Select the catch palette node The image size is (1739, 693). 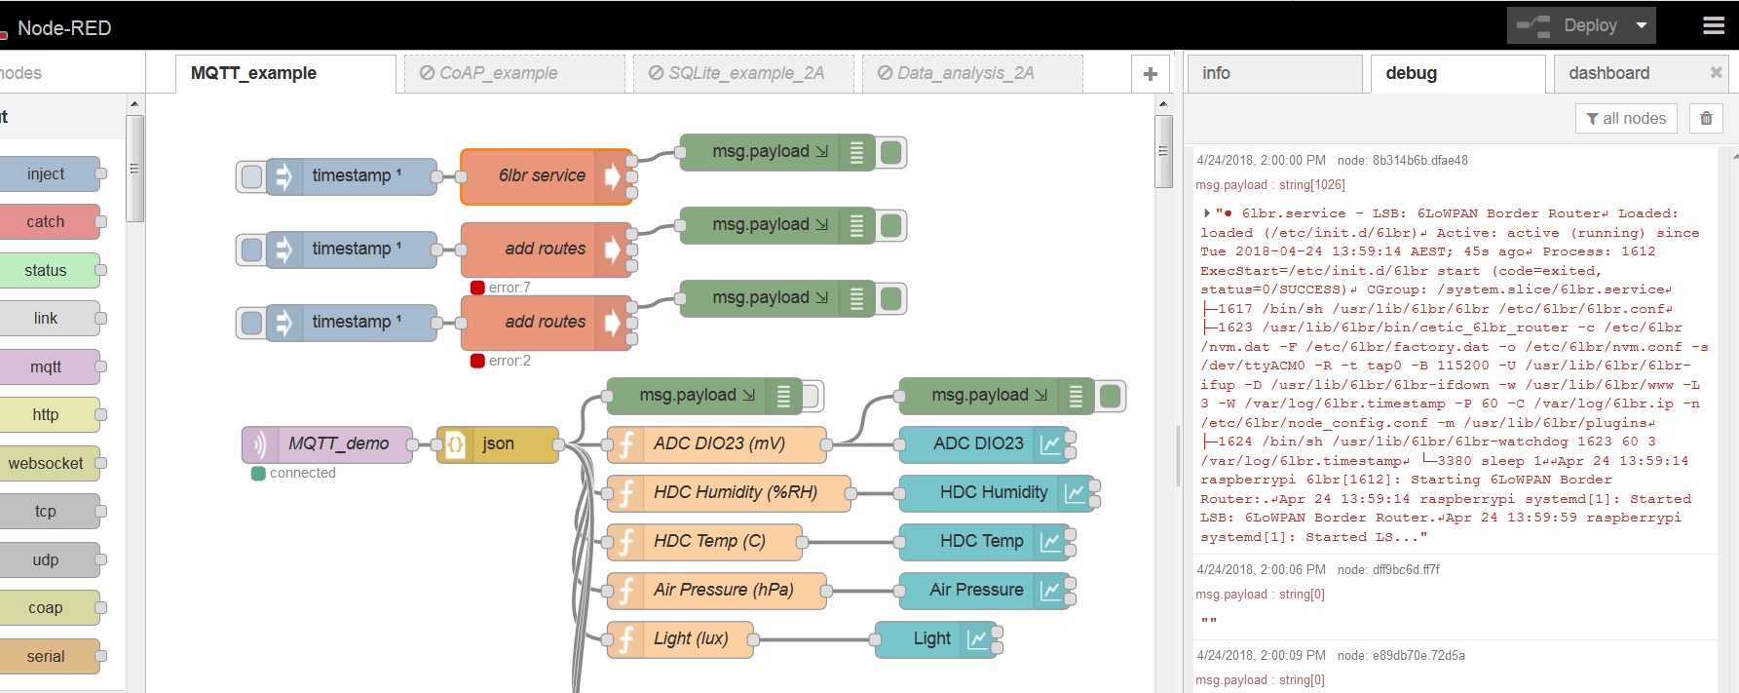pyautogui.click(x=51, y=221)
